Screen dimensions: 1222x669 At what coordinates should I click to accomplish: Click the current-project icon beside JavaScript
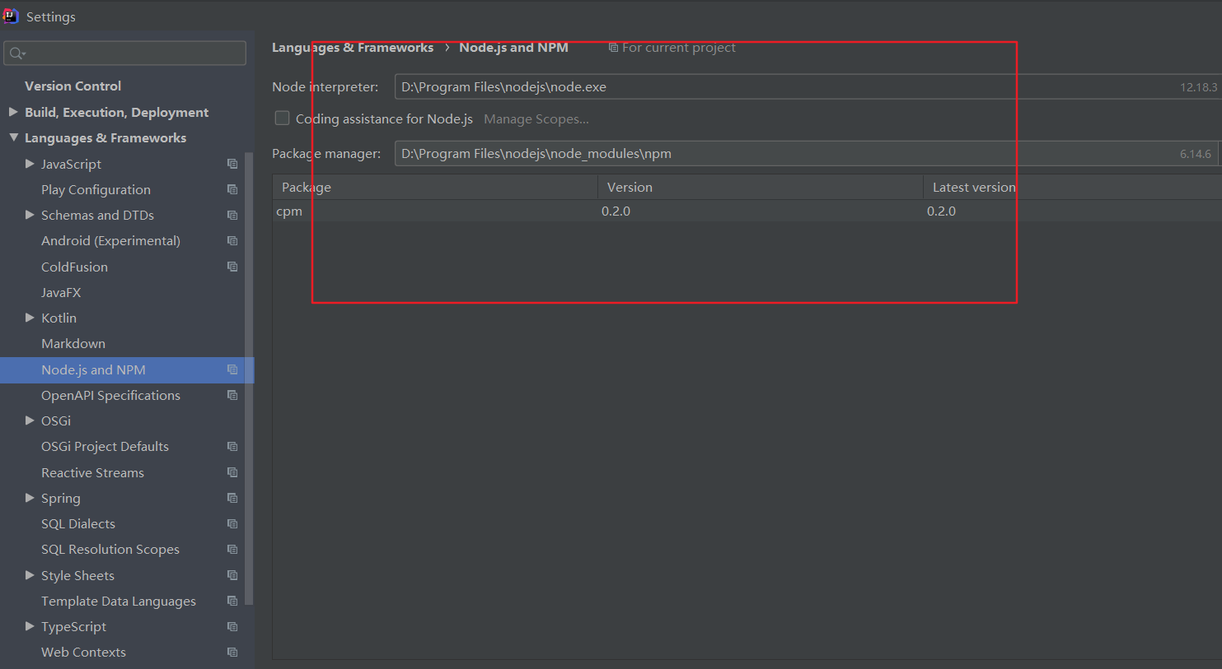pos(232,164)
